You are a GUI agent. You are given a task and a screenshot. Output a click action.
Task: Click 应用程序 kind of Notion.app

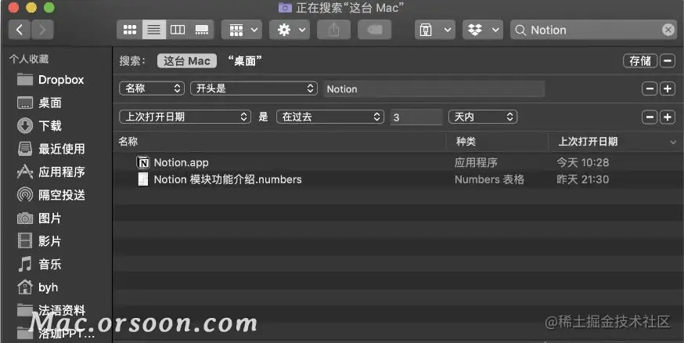[x=476, y=162]
